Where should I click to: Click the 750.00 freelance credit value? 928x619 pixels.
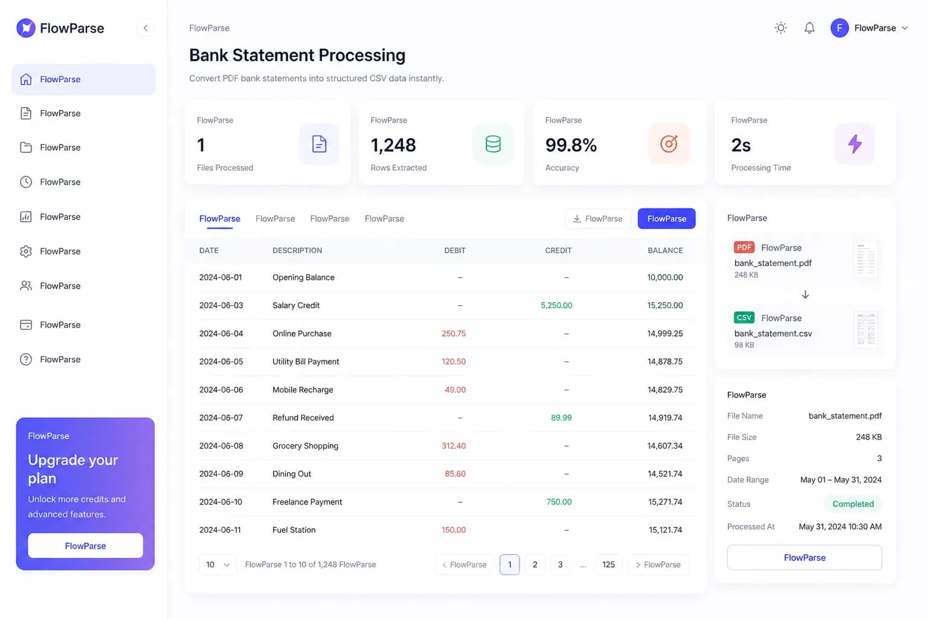point(559,502)
